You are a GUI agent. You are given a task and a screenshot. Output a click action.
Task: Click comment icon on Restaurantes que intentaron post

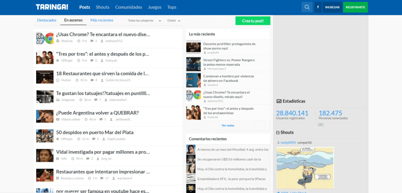[x=102, y=178]
